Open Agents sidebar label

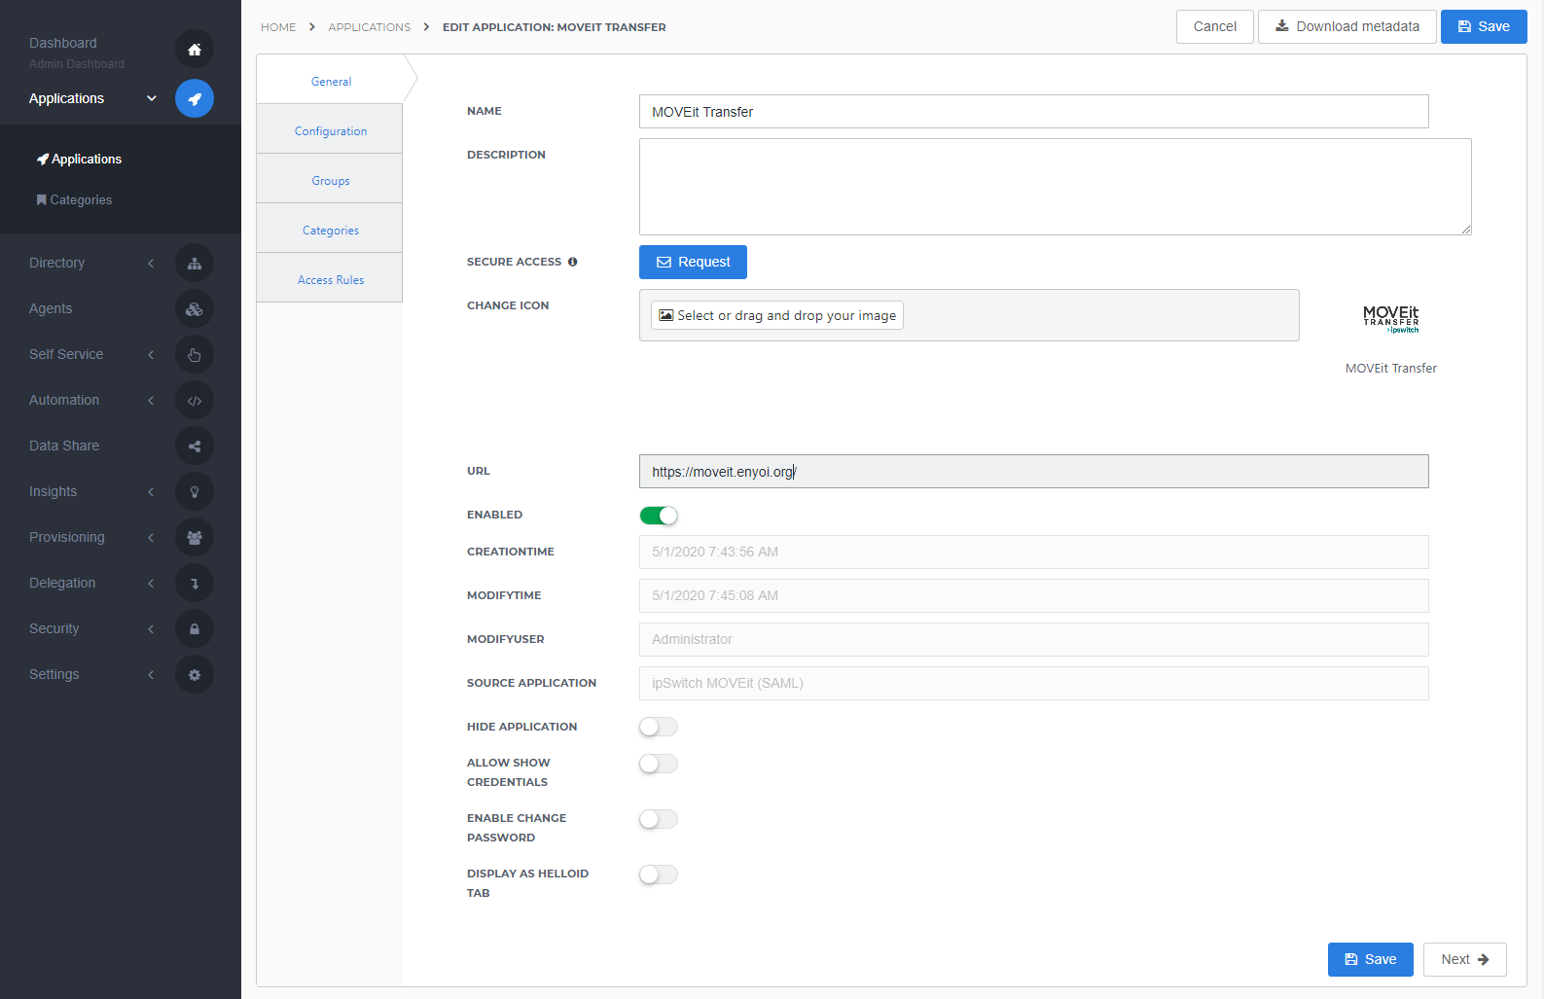tap(51, 308)
